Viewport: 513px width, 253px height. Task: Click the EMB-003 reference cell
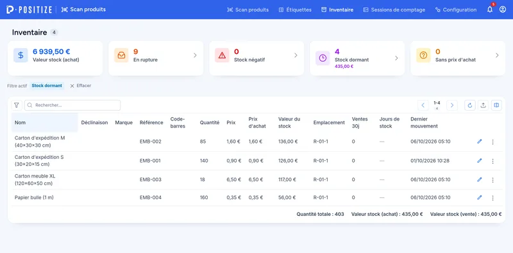tap(151, 180)
